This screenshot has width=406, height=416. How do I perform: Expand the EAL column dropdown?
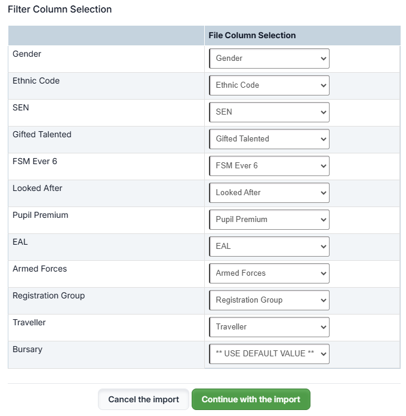269,246
